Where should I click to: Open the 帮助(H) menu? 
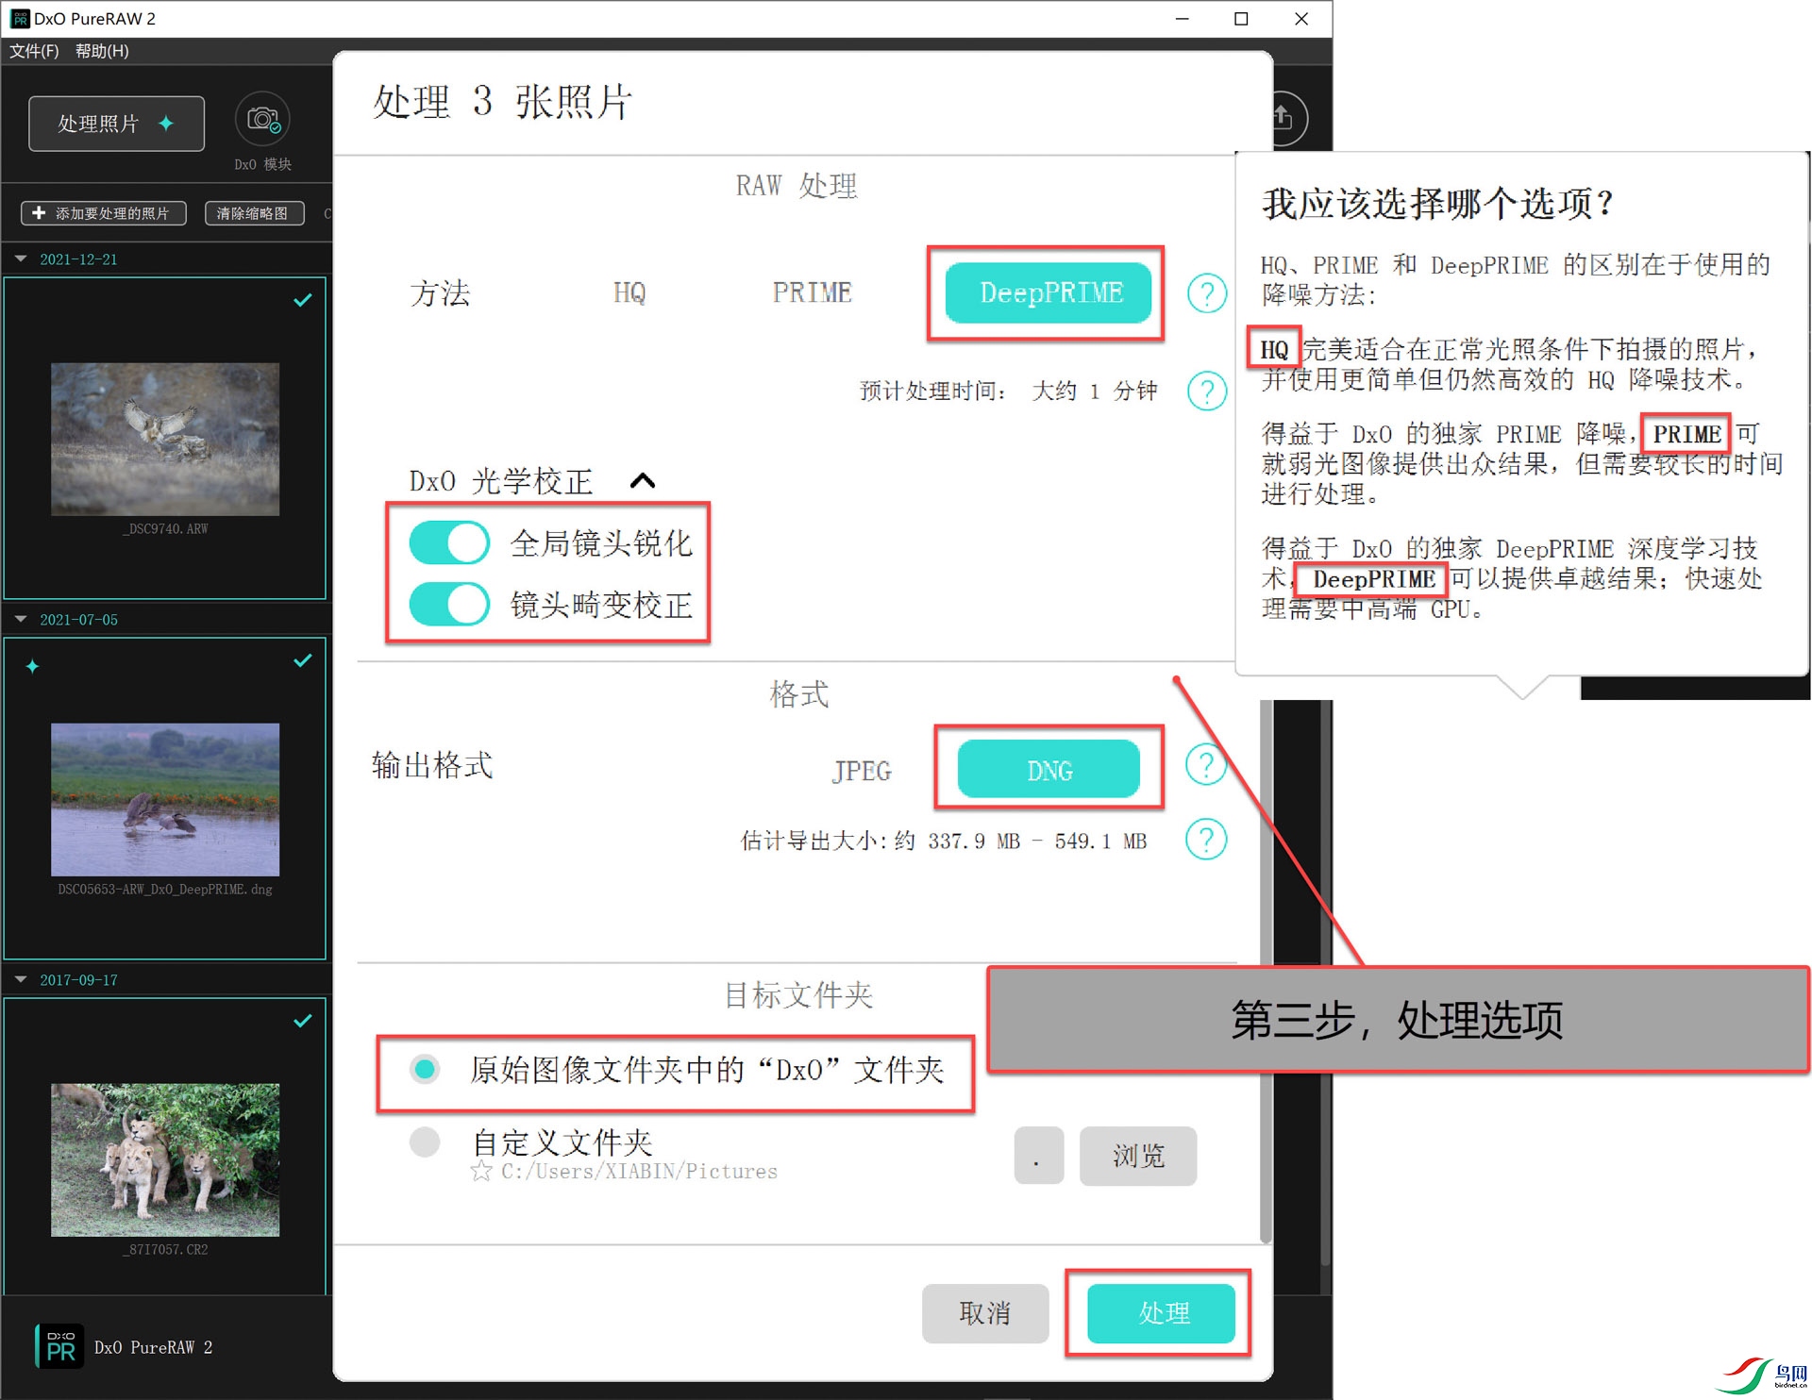pos(102,51)
